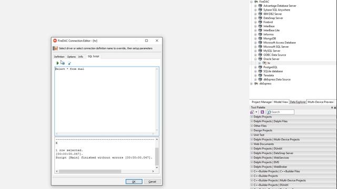Open the Tool Palette categories dropdown arrow
The width and height of the screenshot is (337, 189).
(256, 112)
